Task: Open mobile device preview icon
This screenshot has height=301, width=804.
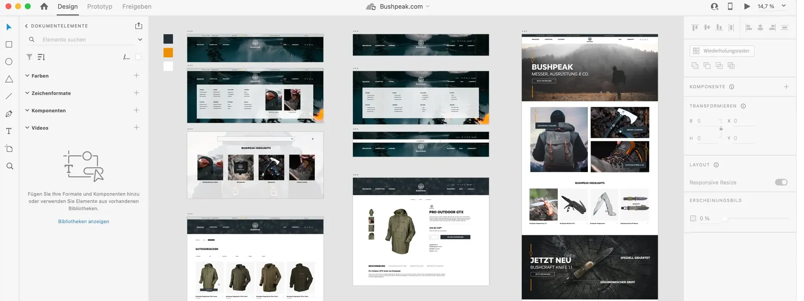Action: (x=730, y=7)
